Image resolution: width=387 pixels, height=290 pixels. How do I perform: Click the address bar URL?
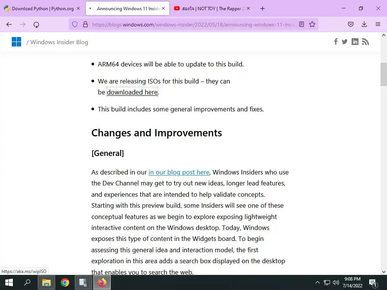[x=193, y=25]
